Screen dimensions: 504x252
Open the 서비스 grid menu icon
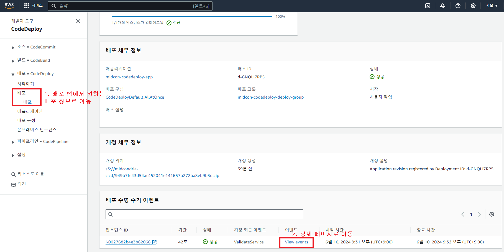point(27,6)
